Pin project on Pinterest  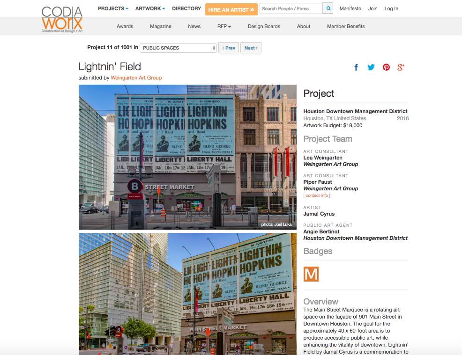click(386, 67)
